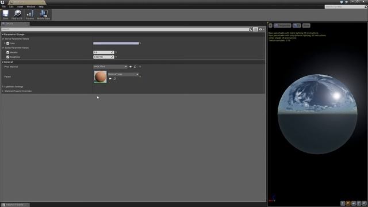Viewport: 368px width, 207px height.
Task: Click the Params toolbar icon
Action: (x=30, y=14)
